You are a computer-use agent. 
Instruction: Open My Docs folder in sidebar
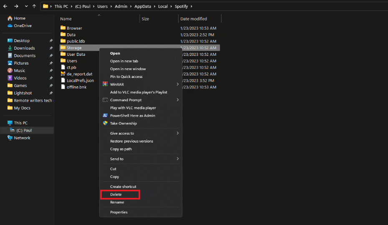click(19, 108)
